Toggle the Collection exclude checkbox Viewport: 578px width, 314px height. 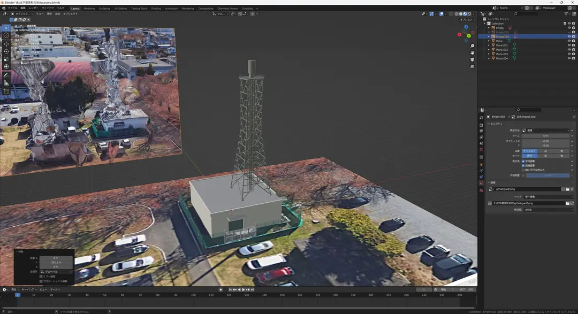coord(565,23)
